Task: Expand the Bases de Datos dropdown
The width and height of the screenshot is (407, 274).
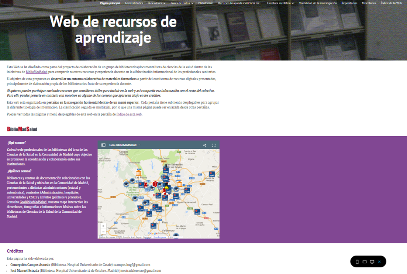Action: (x=182, y=3)
